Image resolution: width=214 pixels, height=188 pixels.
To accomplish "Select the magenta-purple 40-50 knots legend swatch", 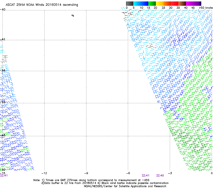I will coord(193,3).
